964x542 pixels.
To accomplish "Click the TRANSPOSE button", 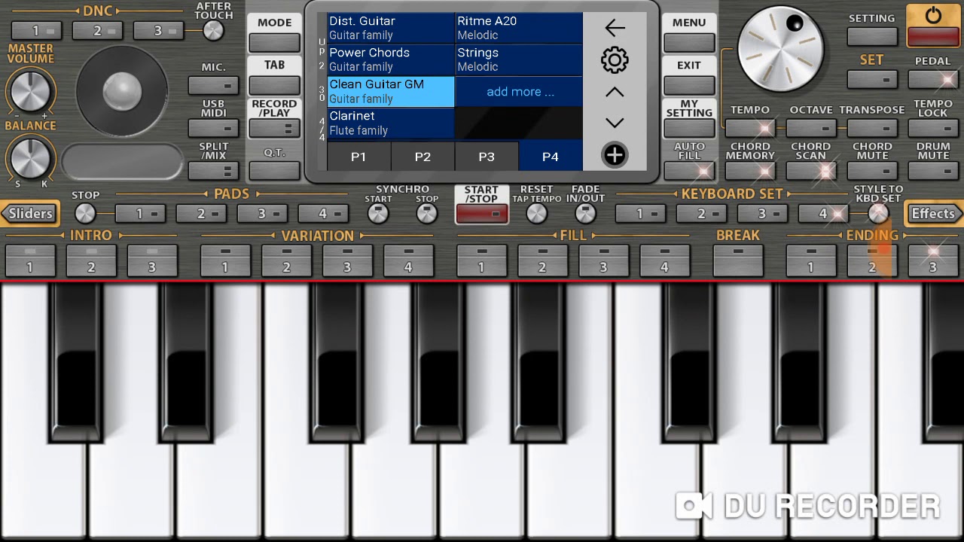I will pyautogui.click(x=872, y=128).
